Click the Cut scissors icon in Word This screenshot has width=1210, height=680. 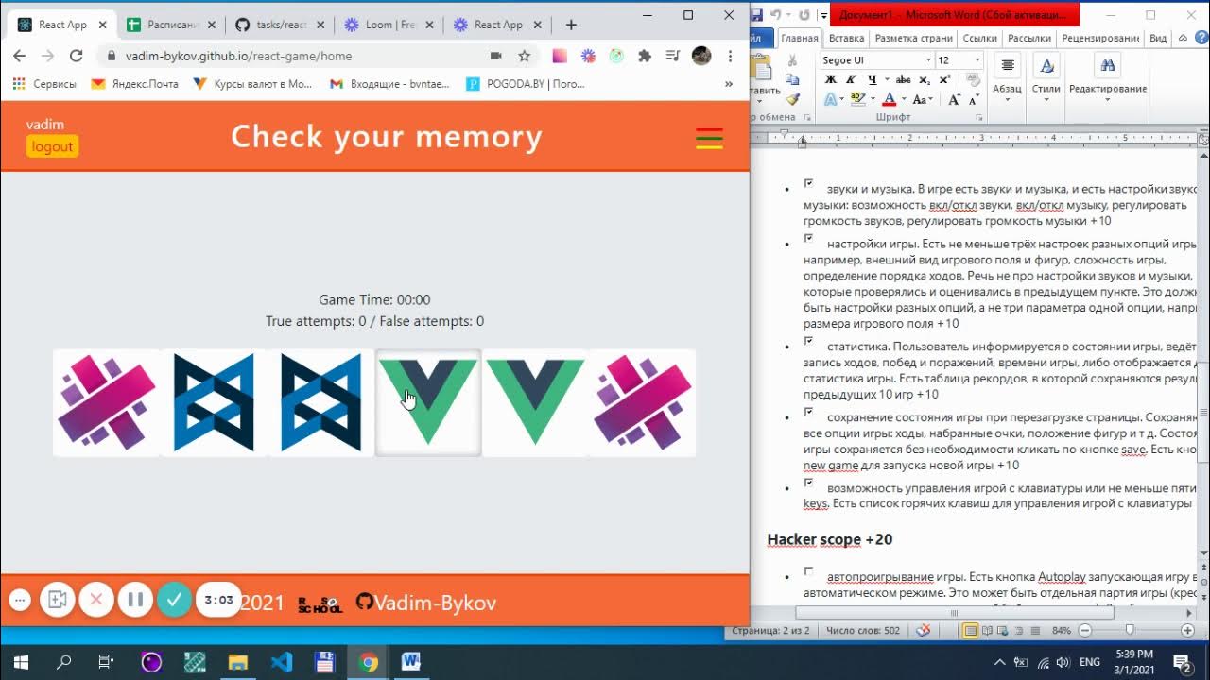[792, 60]
